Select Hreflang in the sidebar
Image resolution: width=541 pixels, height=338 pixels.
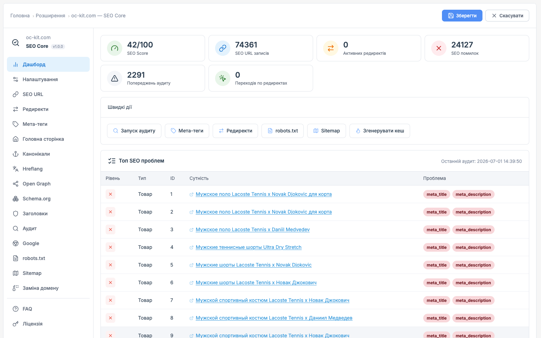click(48, 169)
